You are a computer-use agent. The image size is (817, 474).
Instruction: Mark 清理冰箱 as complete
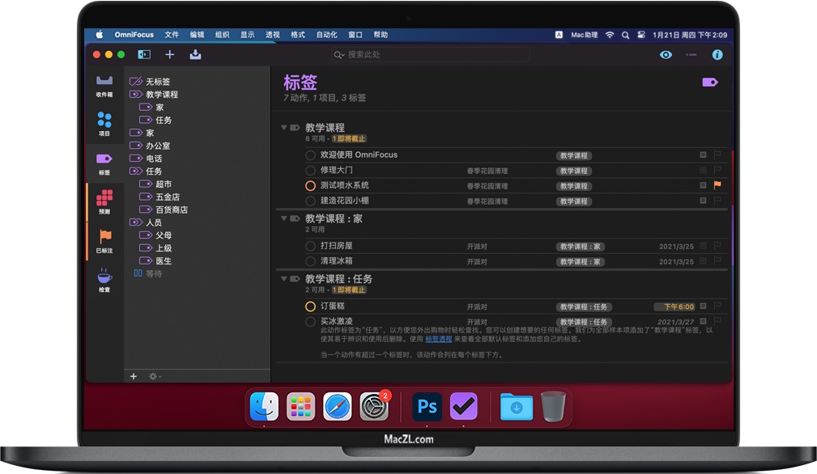pyautogui.click(x=310, y=261)
